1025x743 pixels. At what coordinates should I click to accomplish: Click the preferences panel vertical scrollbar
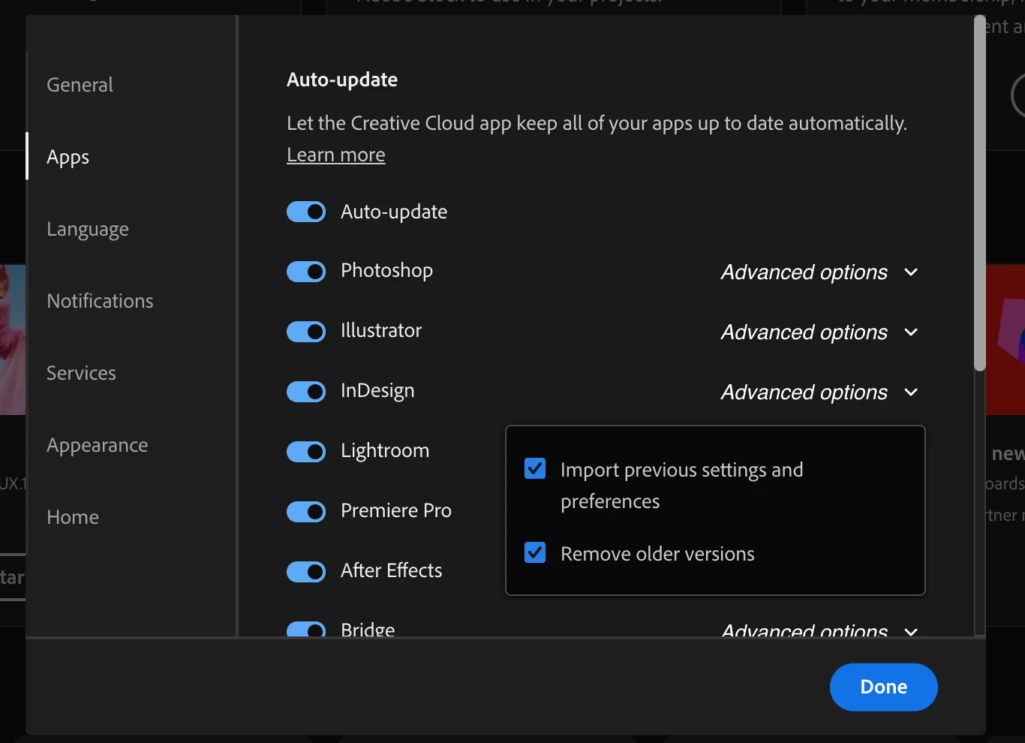coord(979,193)
